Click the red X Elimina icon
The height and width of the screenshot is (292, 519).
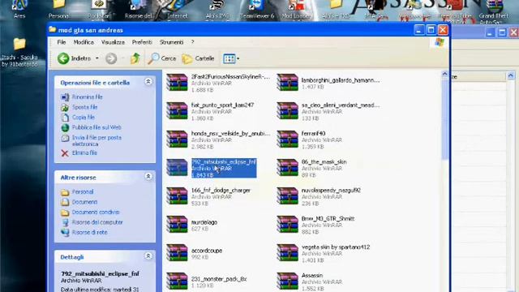coord(65,153)
